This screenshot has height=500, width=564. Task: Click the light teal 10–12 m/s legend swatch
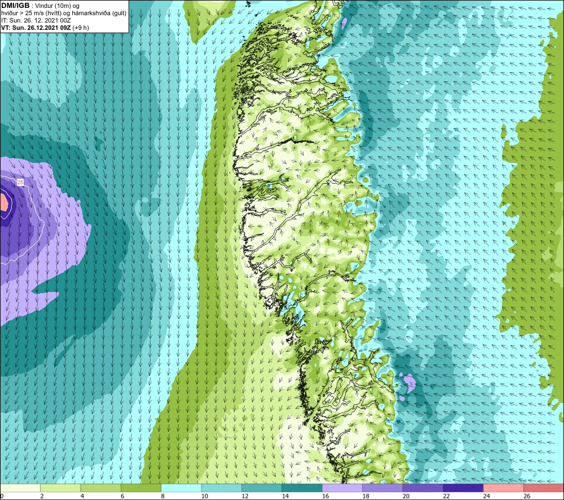point(222,488)
